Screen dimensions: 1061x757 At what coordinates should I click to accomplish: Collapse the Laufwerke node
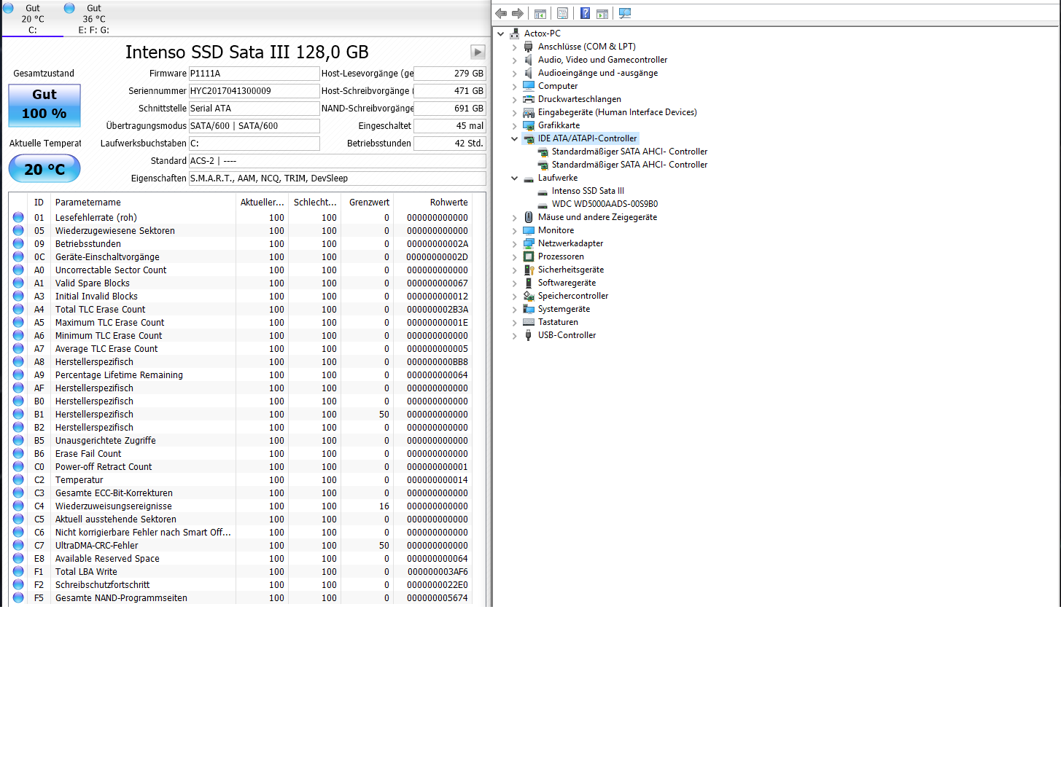pos(514,178)
